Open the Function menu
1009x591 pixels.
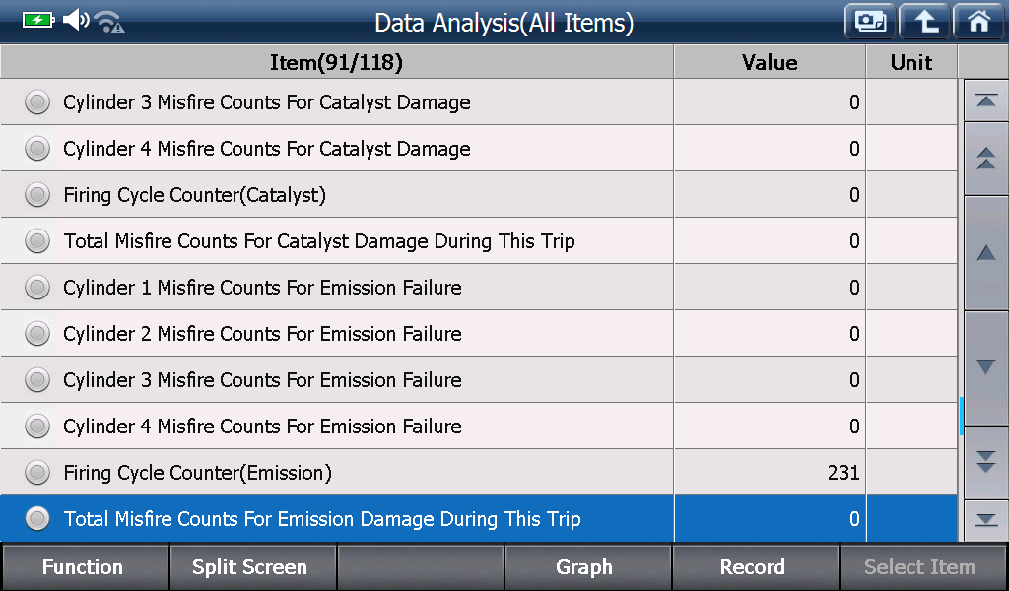[x=84, y=567]
